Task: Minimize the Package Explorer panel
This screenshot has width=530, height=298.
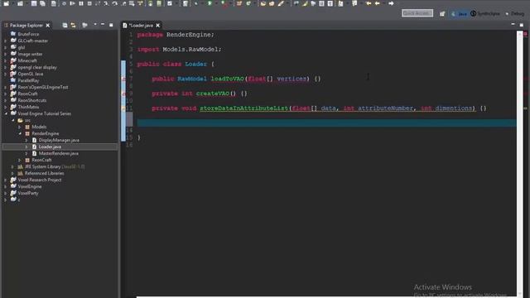Action: tap(103, 25)
